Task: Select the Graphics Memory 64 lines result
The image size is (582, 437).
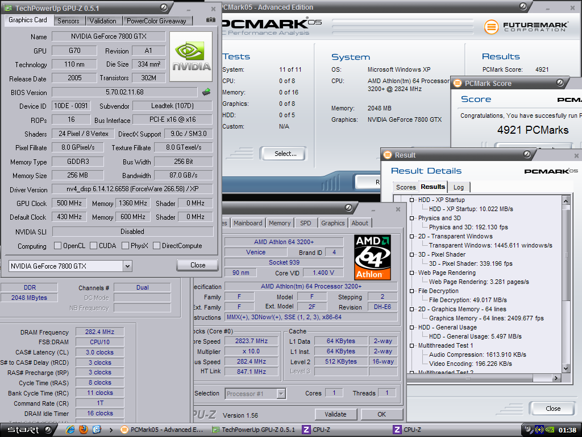Action: (487, 318)
